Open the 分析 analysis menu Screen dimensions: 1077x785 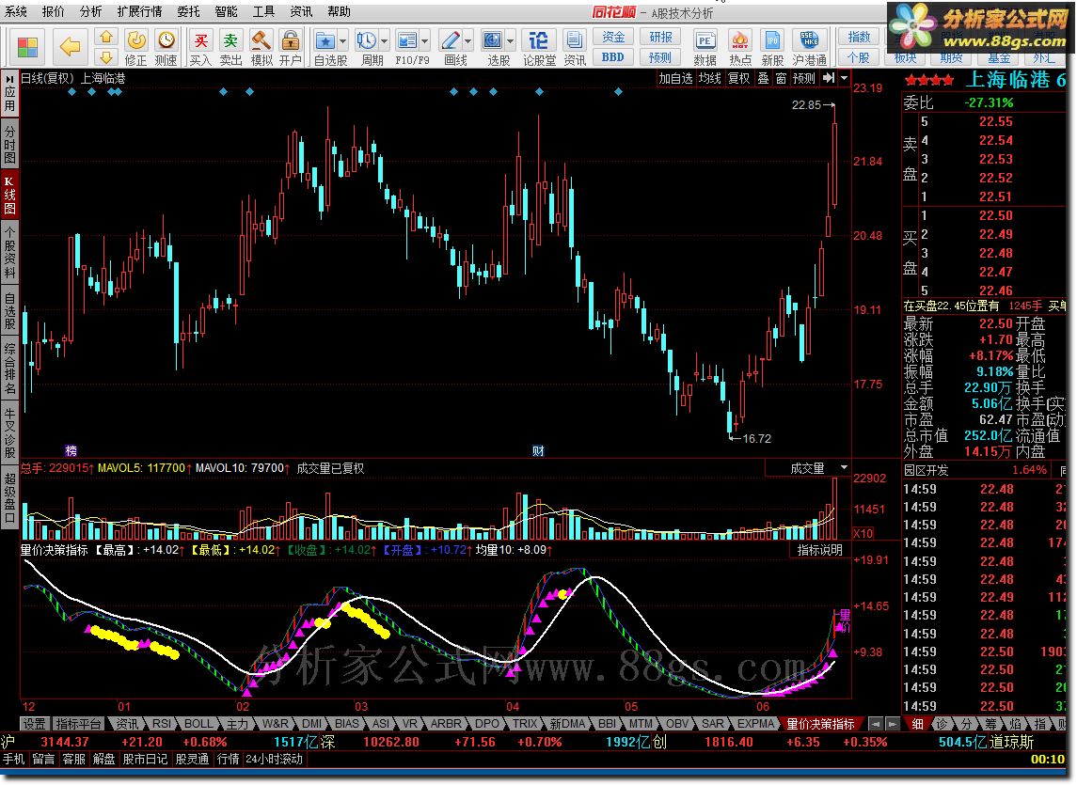(x=90, y=11)
